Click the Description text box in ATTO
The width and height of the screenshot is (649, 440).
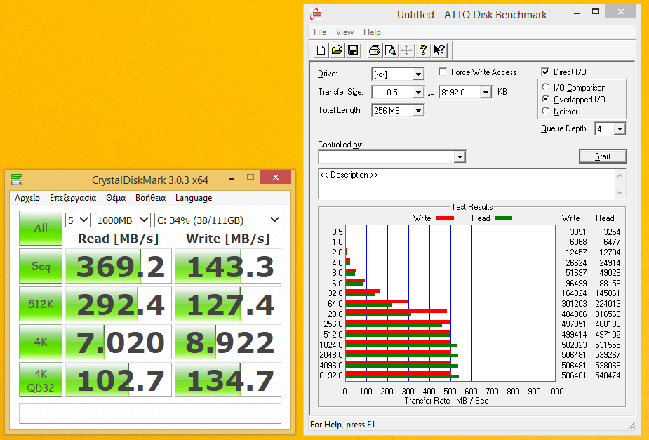tap(467, 184)
